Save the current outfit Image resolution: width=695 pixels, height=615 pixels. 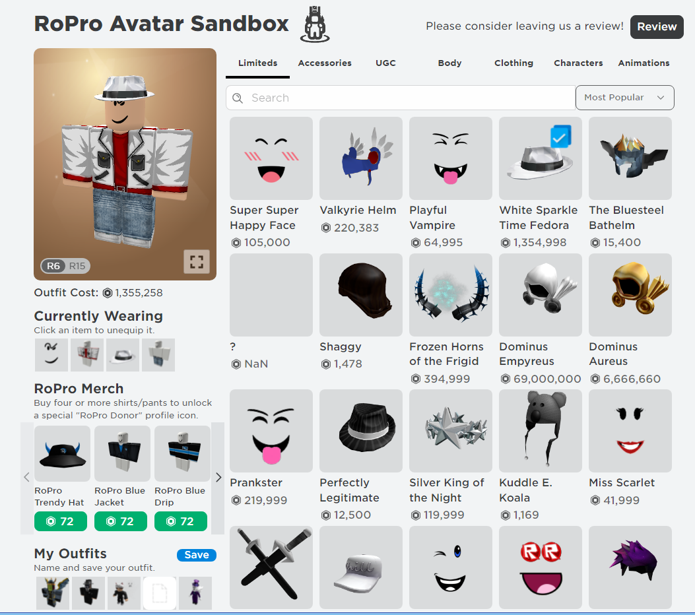tap(196, 555)
